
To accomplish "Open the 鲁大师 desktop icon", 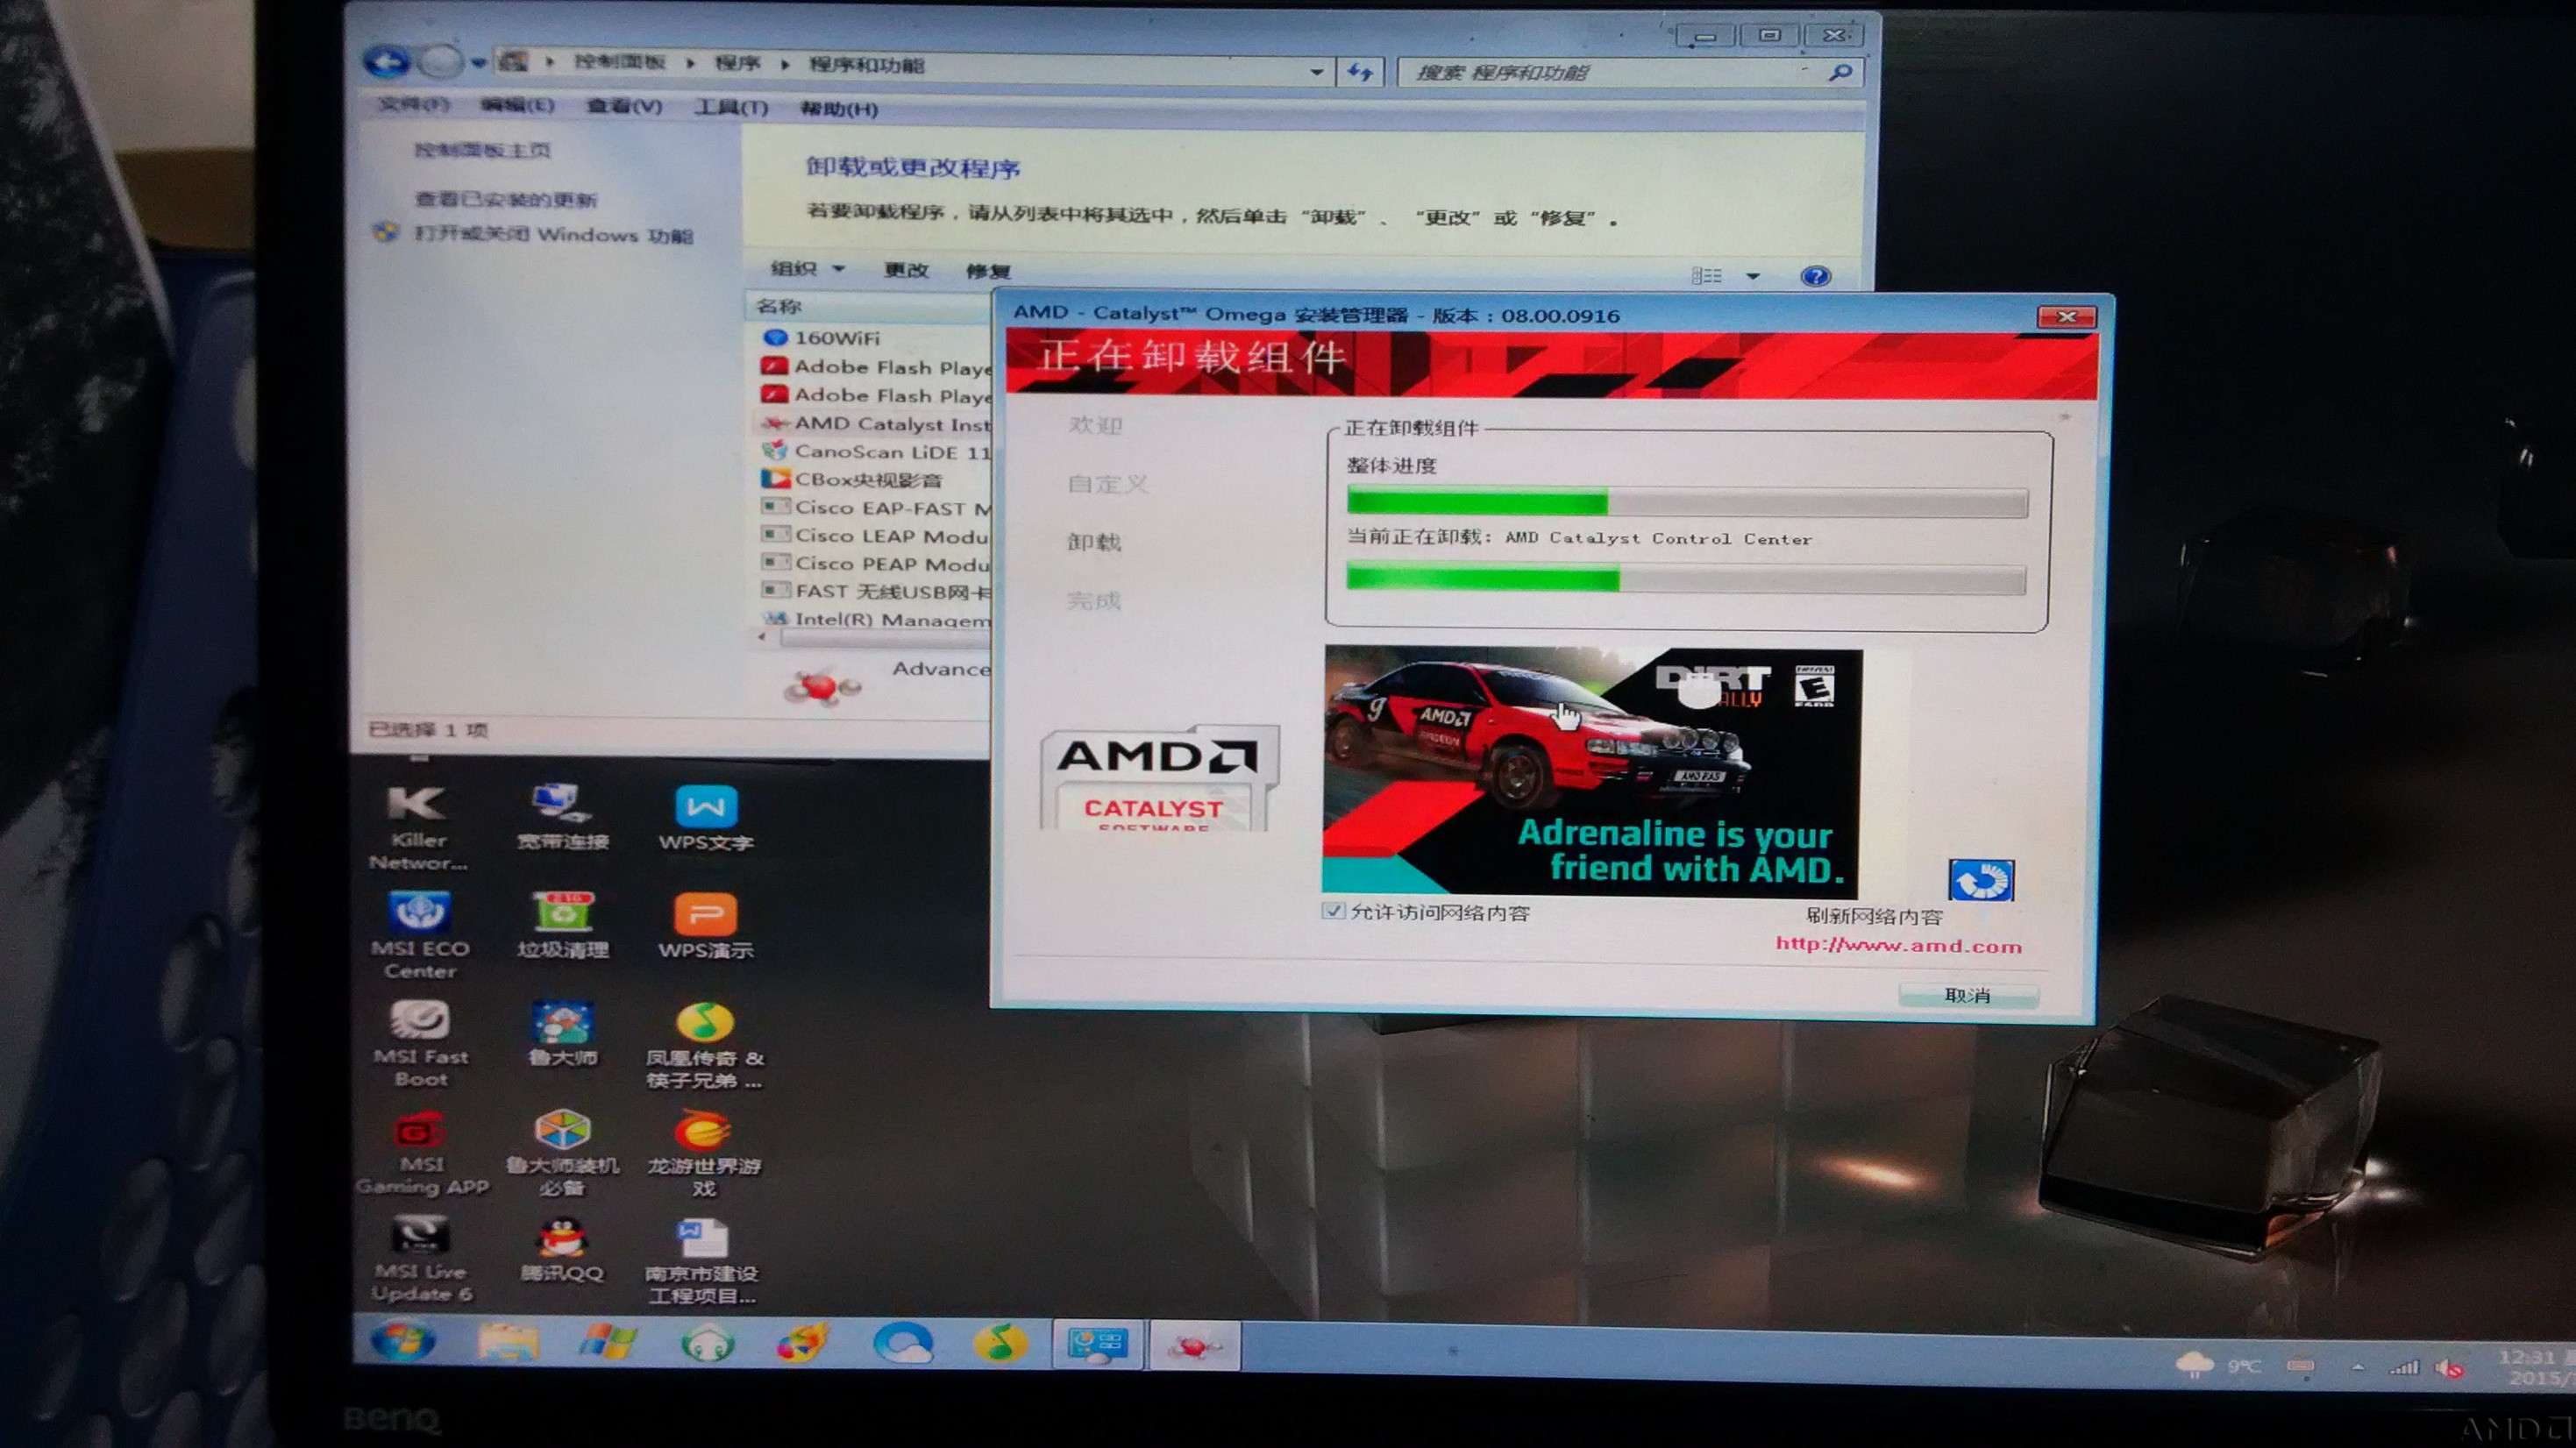I will [563, 1033].
